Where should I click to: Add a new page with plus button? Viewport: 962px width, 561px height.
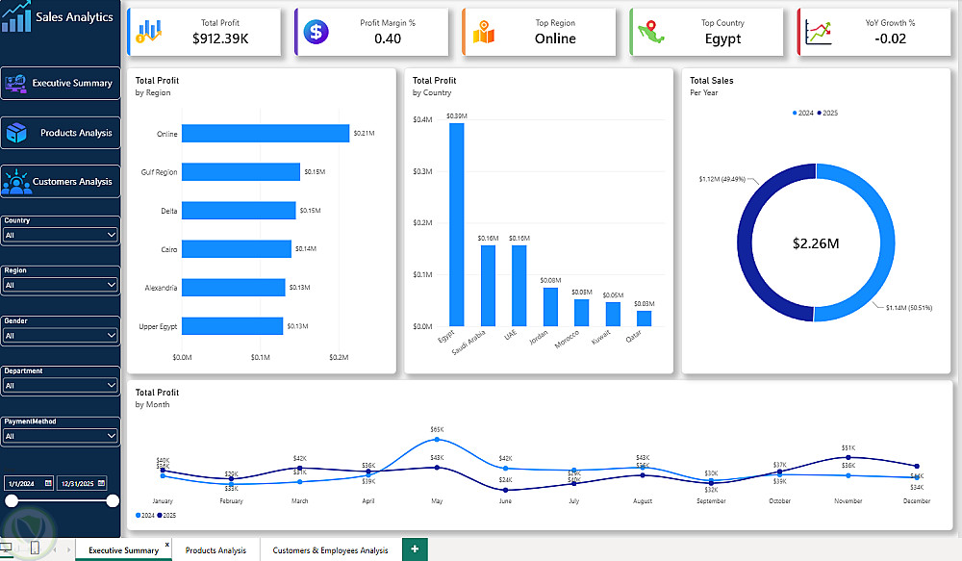(415, 548)
